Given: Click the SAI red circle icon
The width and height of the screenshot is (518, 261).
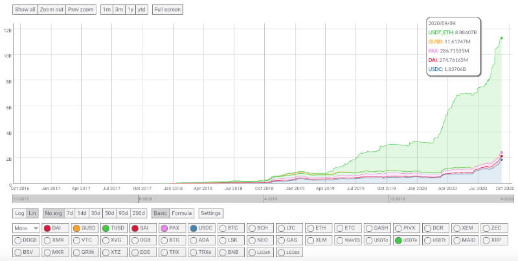Looking at the screenshot, I should click(x=135, y=228).
